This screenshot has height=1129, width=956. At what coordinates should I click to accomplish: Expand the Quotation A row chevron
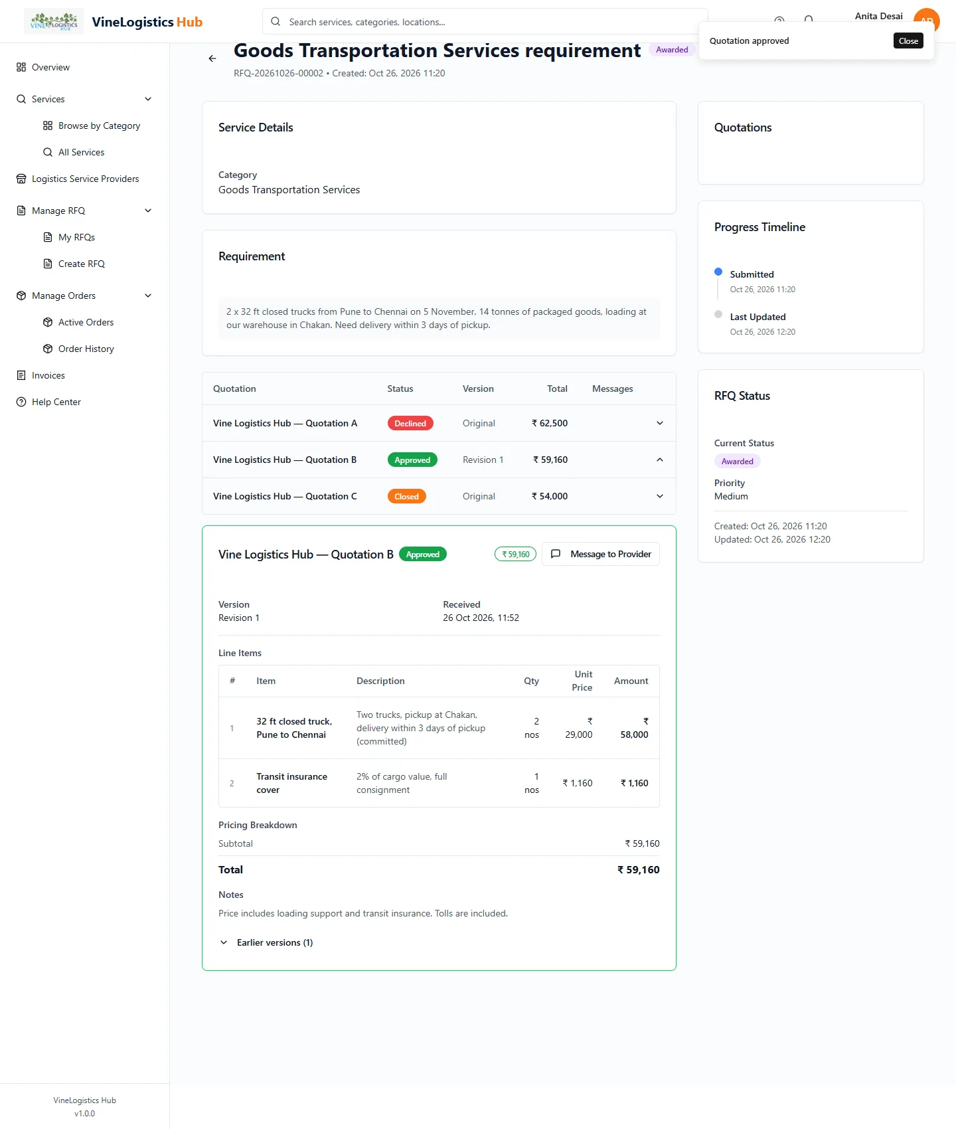click(660, 423)
